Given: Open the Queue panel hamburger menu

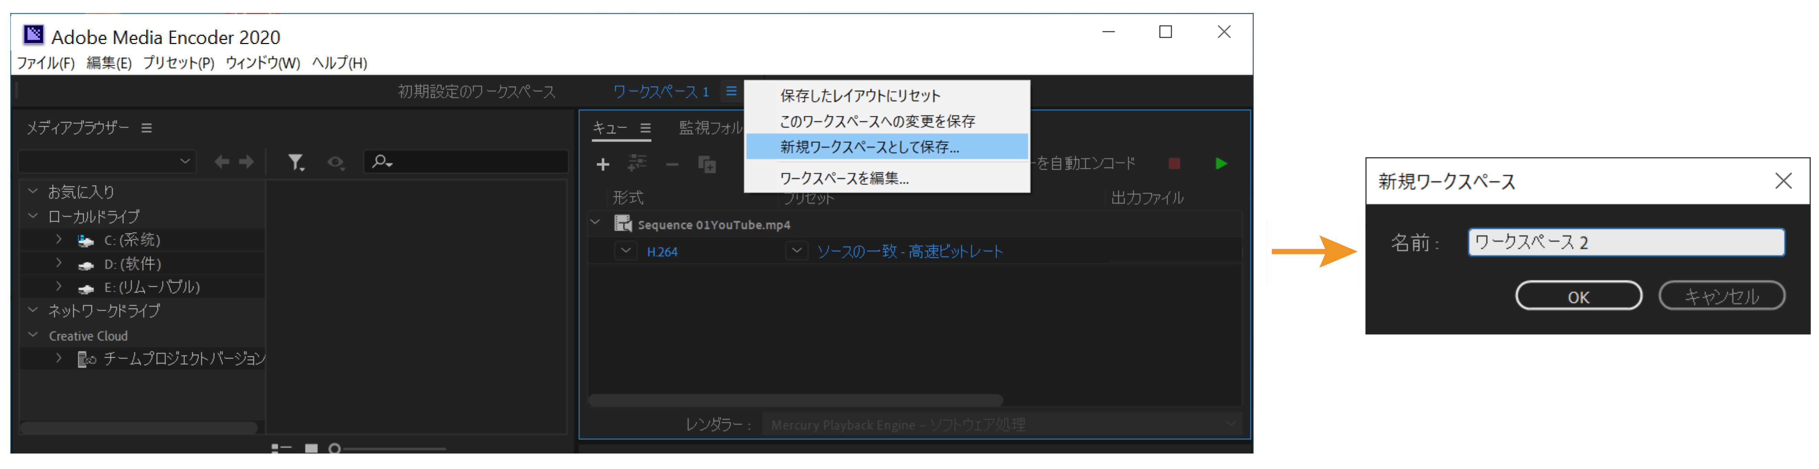Looking at the screenshot, I should 646,128.
